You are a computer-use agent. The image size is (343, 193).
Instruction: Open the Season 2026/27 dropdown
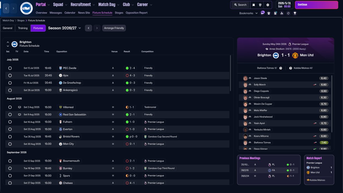64,28
